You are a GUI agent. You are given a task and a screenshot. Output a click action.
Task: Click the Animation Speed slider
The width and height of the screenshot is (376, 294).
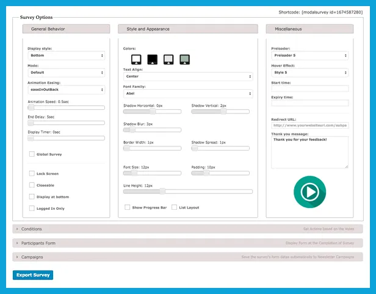point(66,107)
